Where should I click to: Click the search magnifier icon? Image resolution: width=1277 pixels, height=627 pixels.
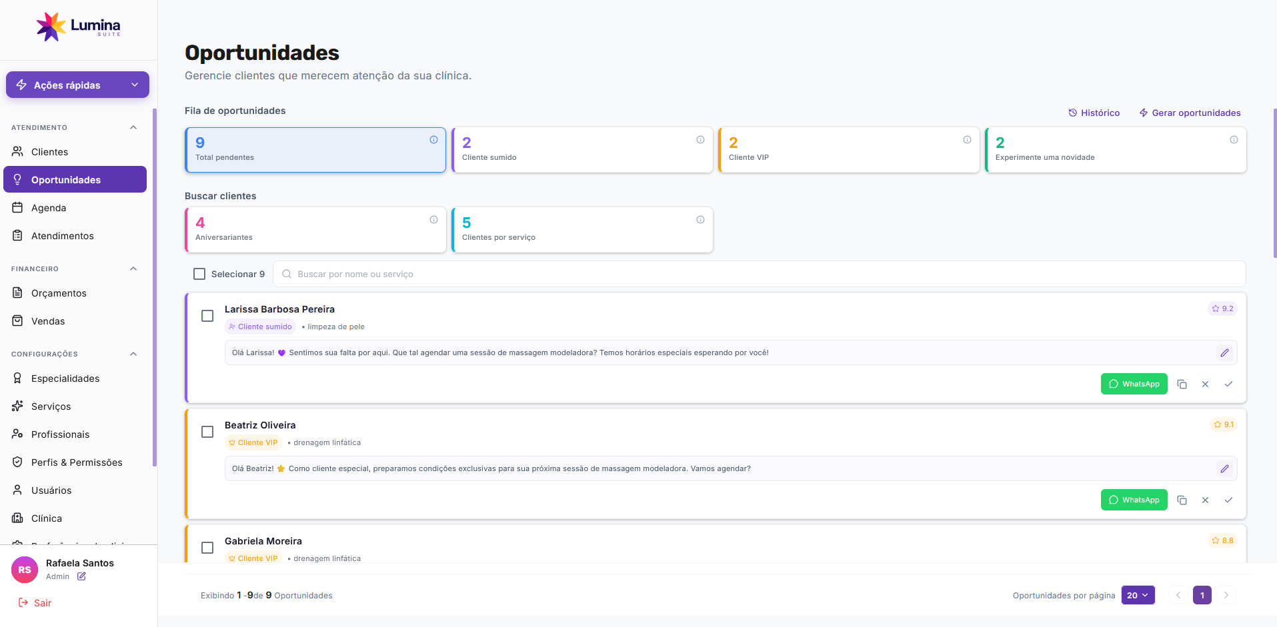pyautogui.click(x=287, y=274)
